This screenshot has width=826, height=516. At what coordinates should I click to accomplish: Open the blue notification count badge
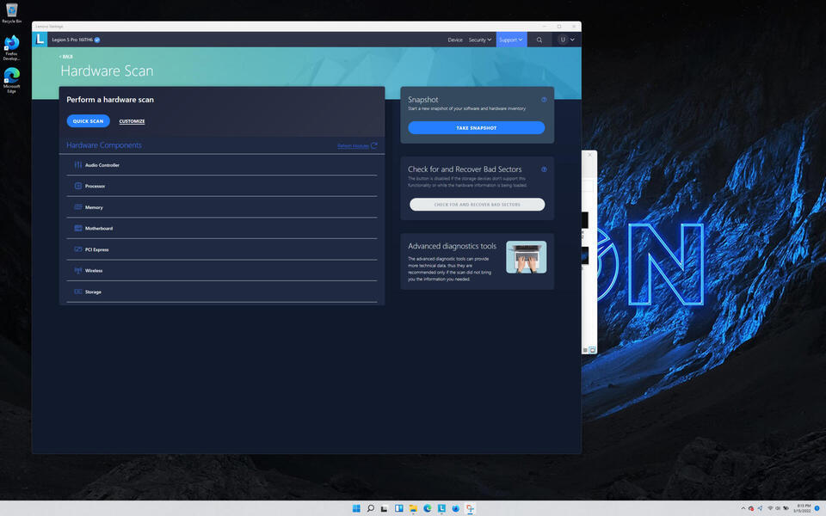coord(817,508)
